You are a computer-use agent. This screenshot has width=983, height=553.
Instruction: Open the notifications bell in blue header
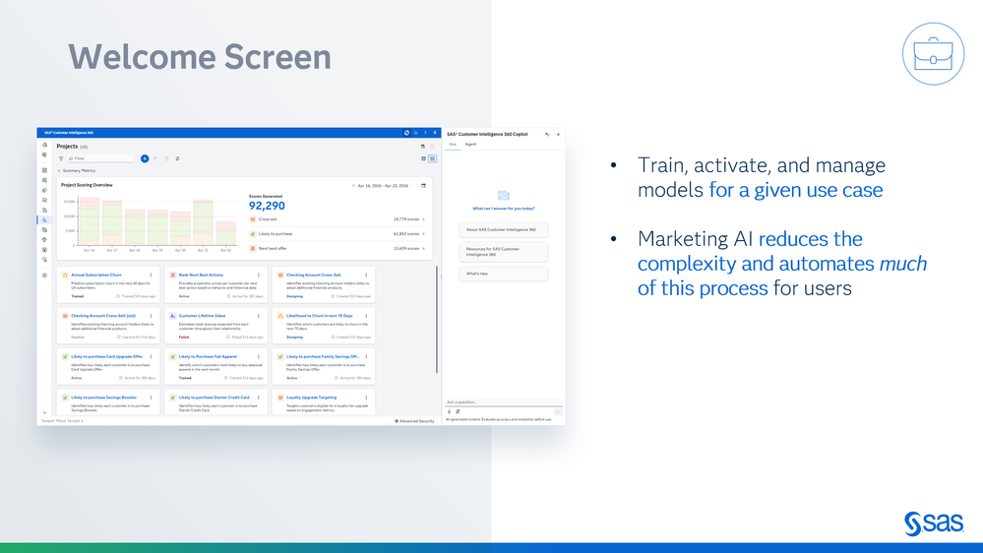pyautogui.click(x=415, y=133)
